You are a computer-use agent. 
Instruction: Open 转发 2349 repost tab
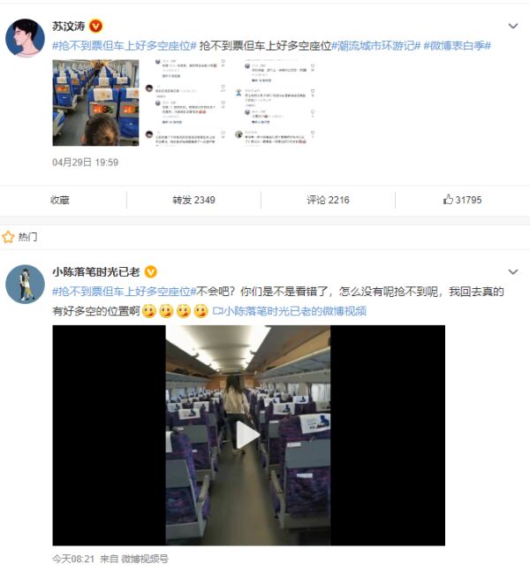[x=193, y=200]
